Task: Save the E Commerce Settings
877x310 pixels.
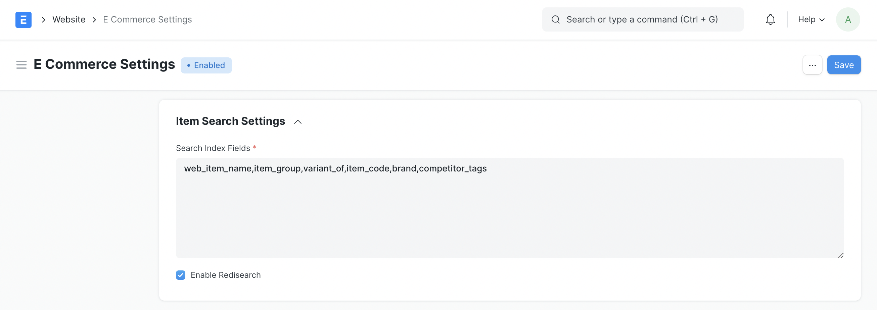Action: [x=843, y=65]
